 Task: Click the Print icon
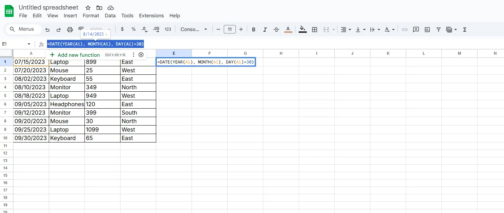pos(70,30)
